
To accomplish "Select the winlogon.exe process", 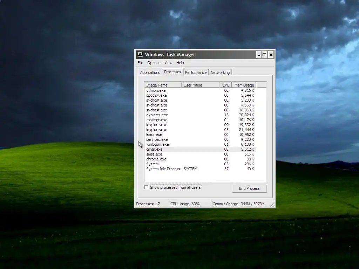I will [201, 145].
